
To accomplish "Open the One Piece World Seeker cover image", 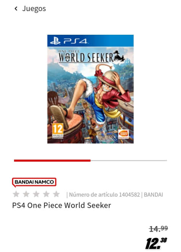I will 90,89.
